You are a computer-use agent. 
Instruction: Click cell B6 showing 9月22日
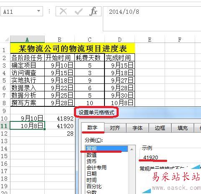coord(59,88)
